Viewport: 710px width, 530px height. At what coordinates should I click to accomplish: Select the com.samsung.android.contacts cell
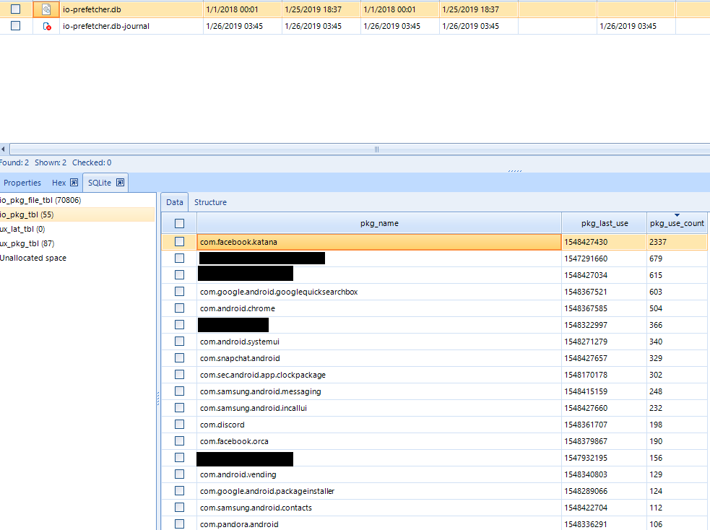(x=379, y=508)
